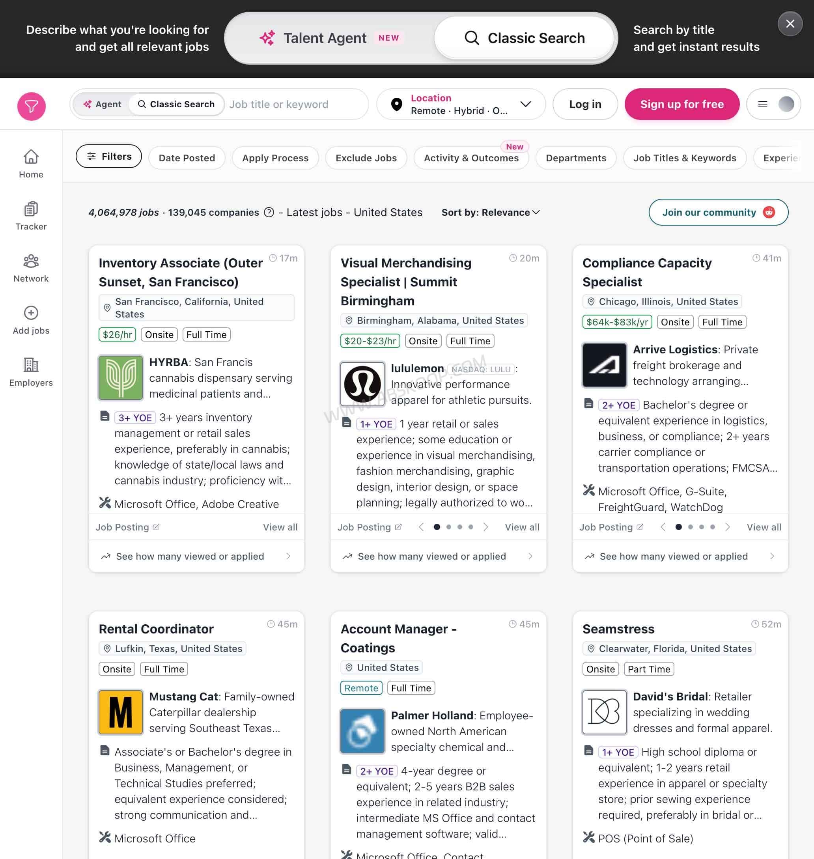The width and height of the screenshot is (814, 859).
Task: Click View all on Visual Merchandising card
Action: coord(522,527)
